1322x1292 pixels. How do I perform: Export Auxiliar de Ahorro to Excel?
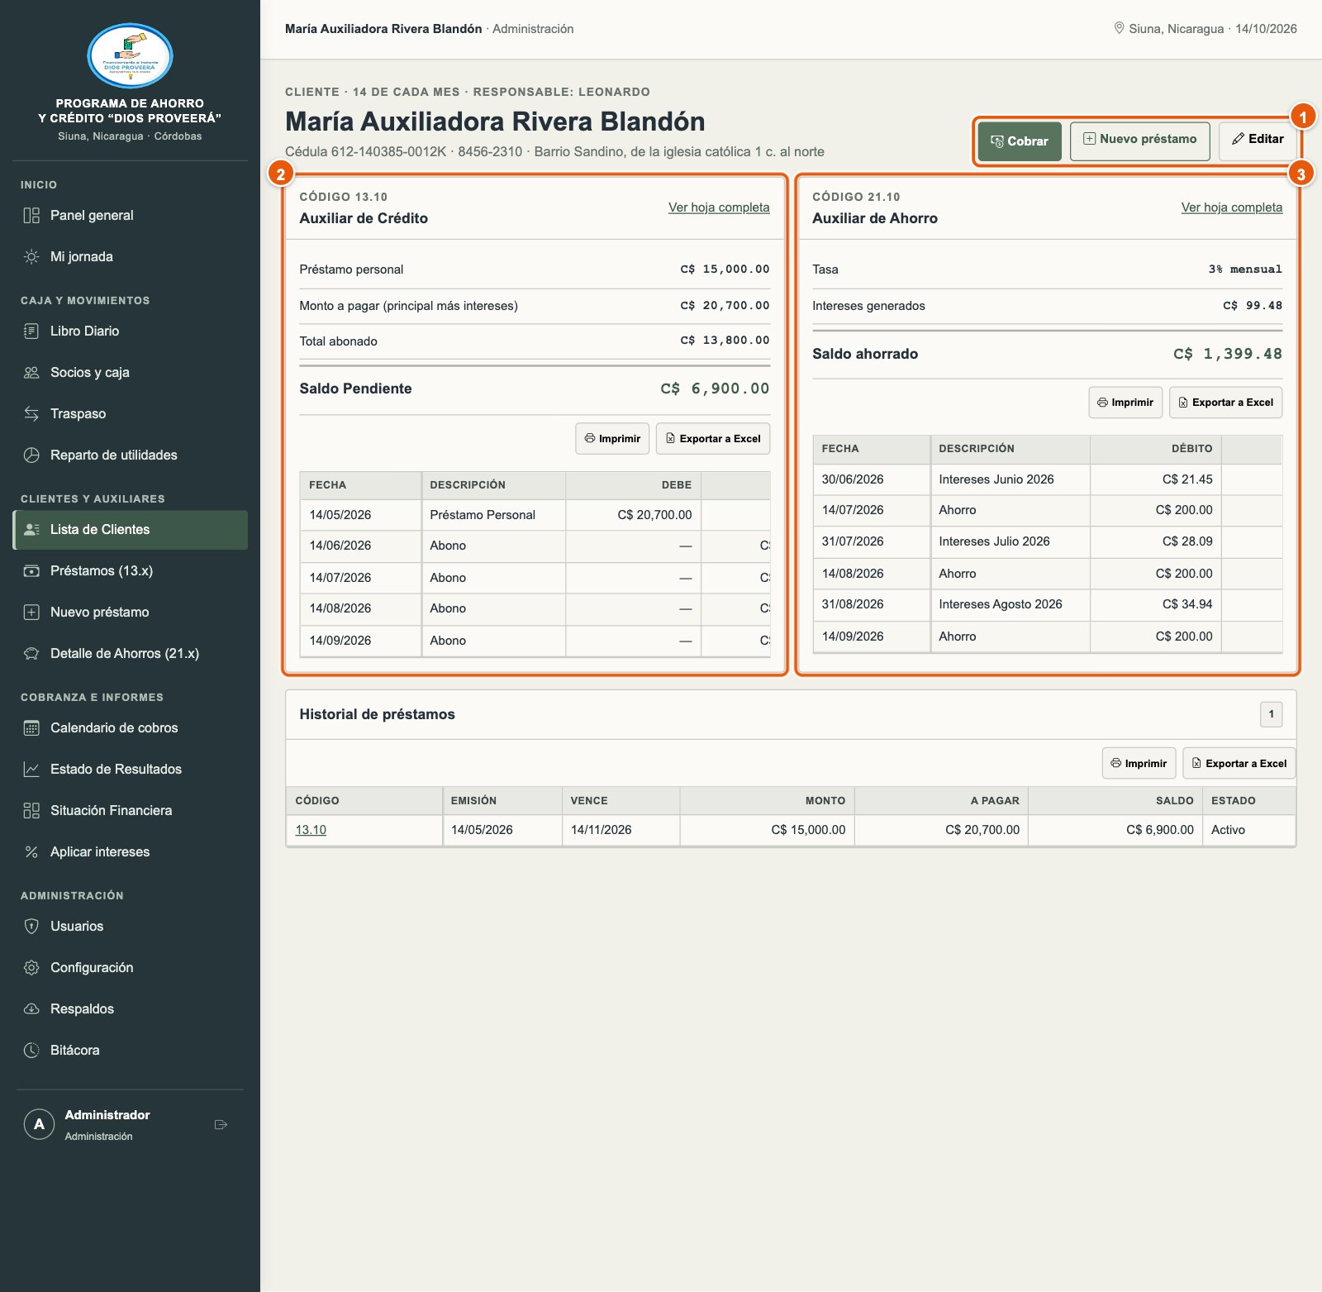tap(1226, 403)
